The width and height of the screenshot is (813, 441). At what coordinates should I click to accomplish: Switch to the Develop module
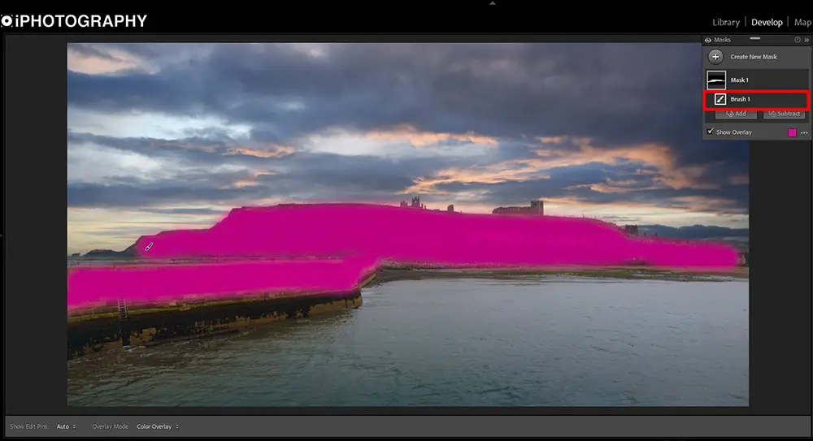(x=767, y=22)
